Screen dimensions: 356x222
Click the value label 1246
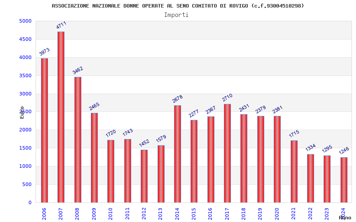coord(344,151)
